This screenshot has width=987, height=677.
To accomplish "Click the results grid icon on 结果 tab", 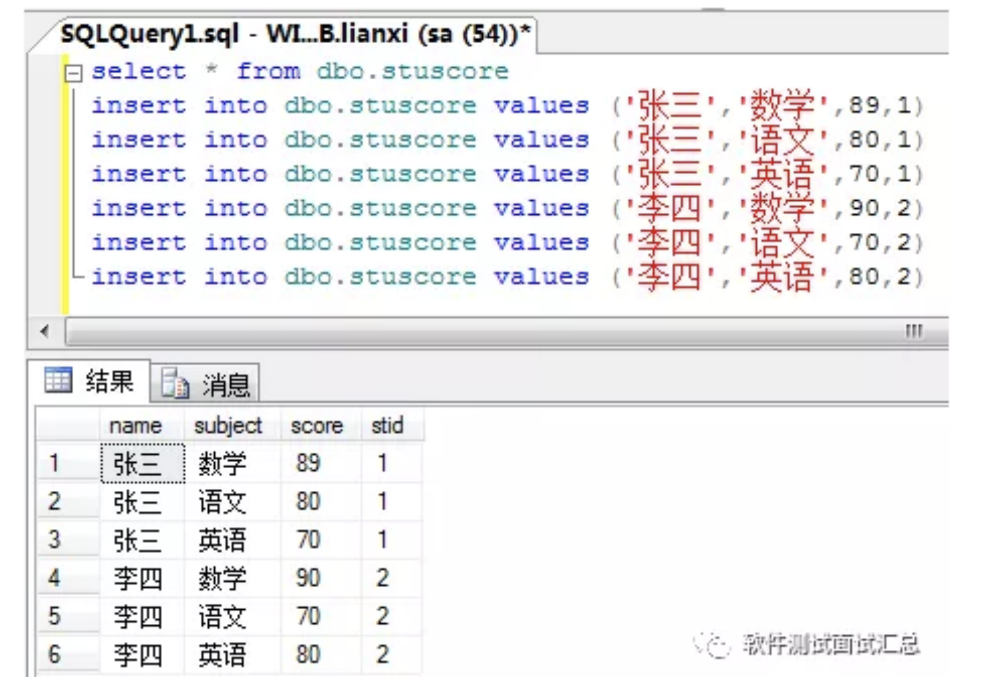I will 58,380.
